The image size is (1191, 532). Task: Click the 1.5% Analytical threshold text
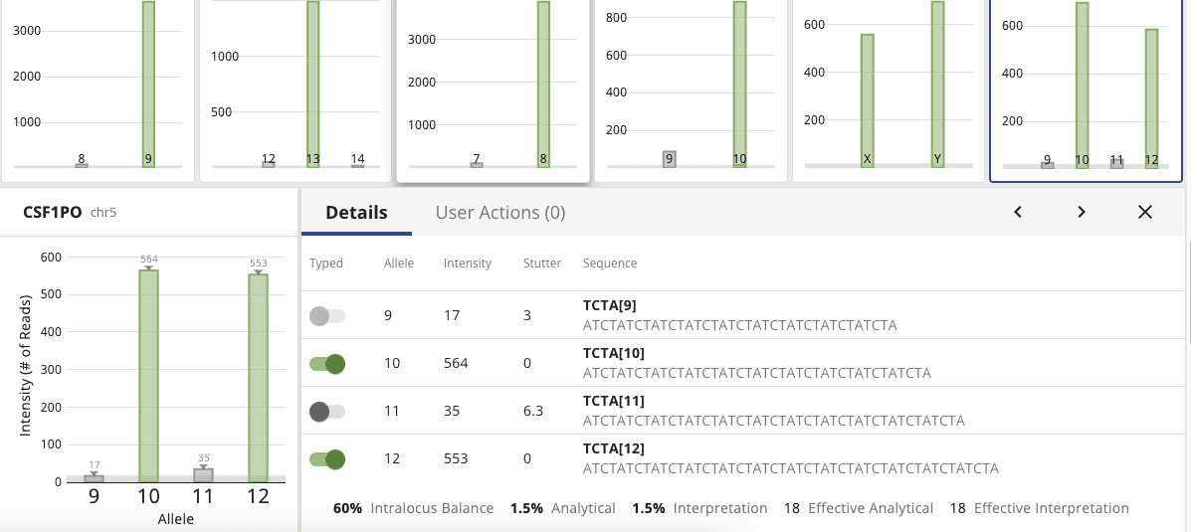(x=563, y=508)
